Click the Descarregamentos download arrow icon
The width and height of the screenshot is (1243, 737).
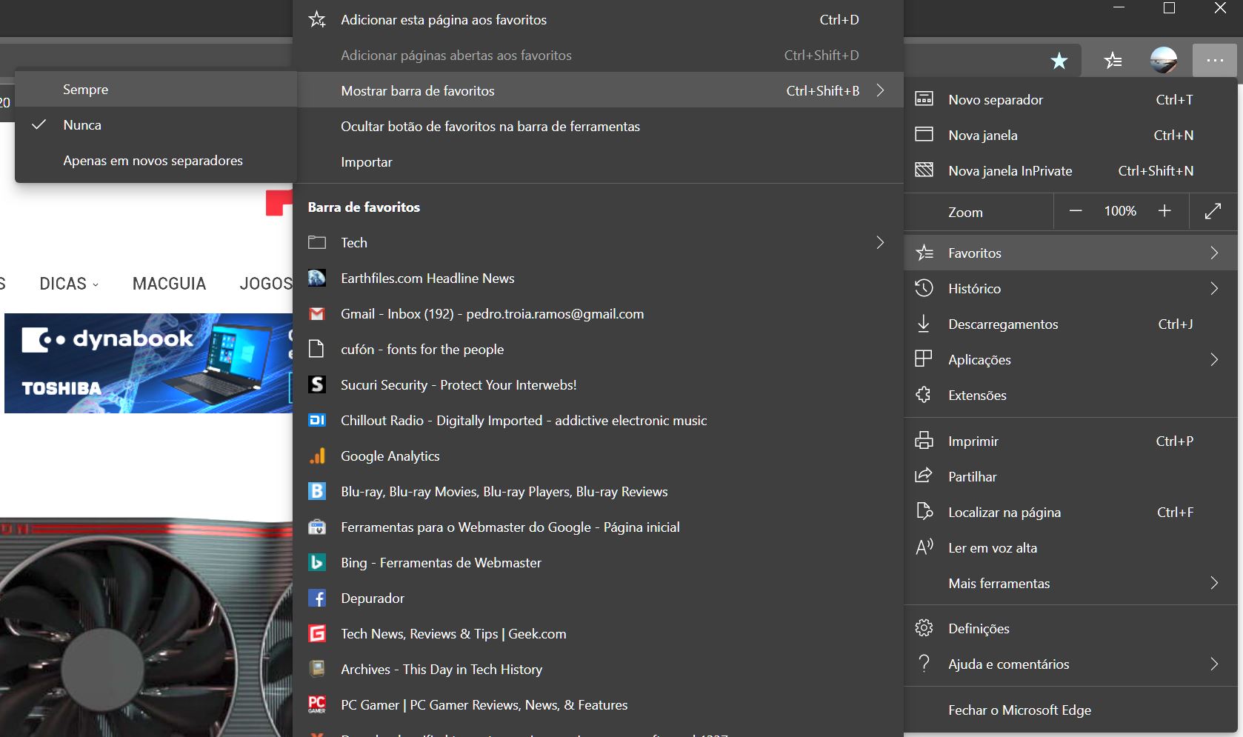point(924,324)
